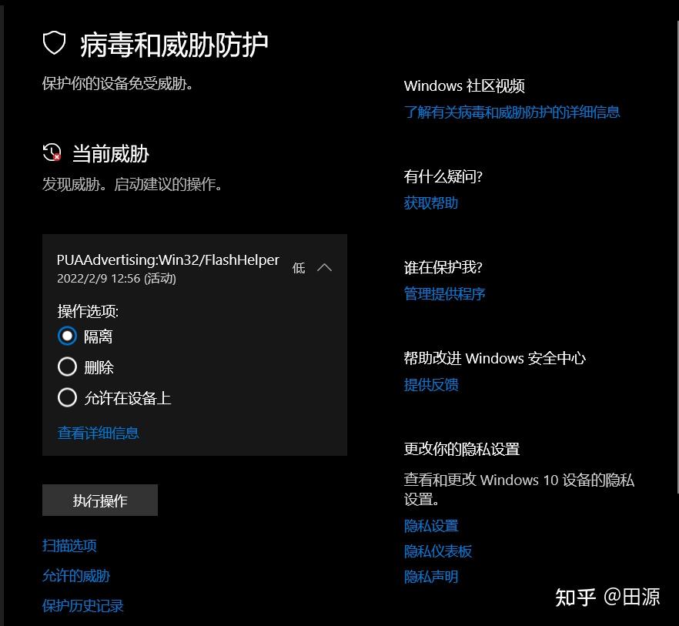Click the timestamp 2022/2/9 12:56 (活动)

[x=116, y=278]
